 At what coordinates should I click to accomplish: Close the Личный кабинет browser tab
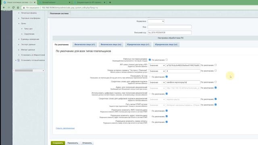point(69,2)
